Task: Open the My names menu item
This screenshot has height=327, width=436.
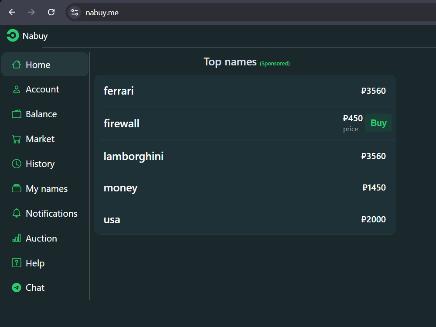Action: coord(45,188)
